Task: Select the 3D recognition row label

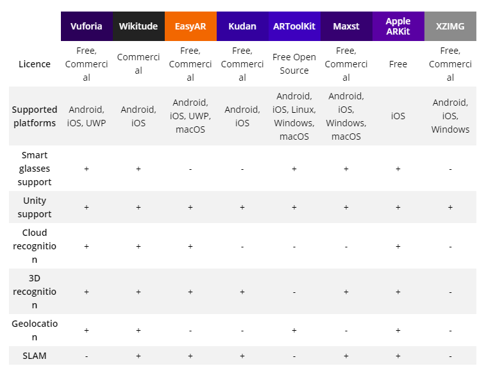Action: [x=35, y=292]
